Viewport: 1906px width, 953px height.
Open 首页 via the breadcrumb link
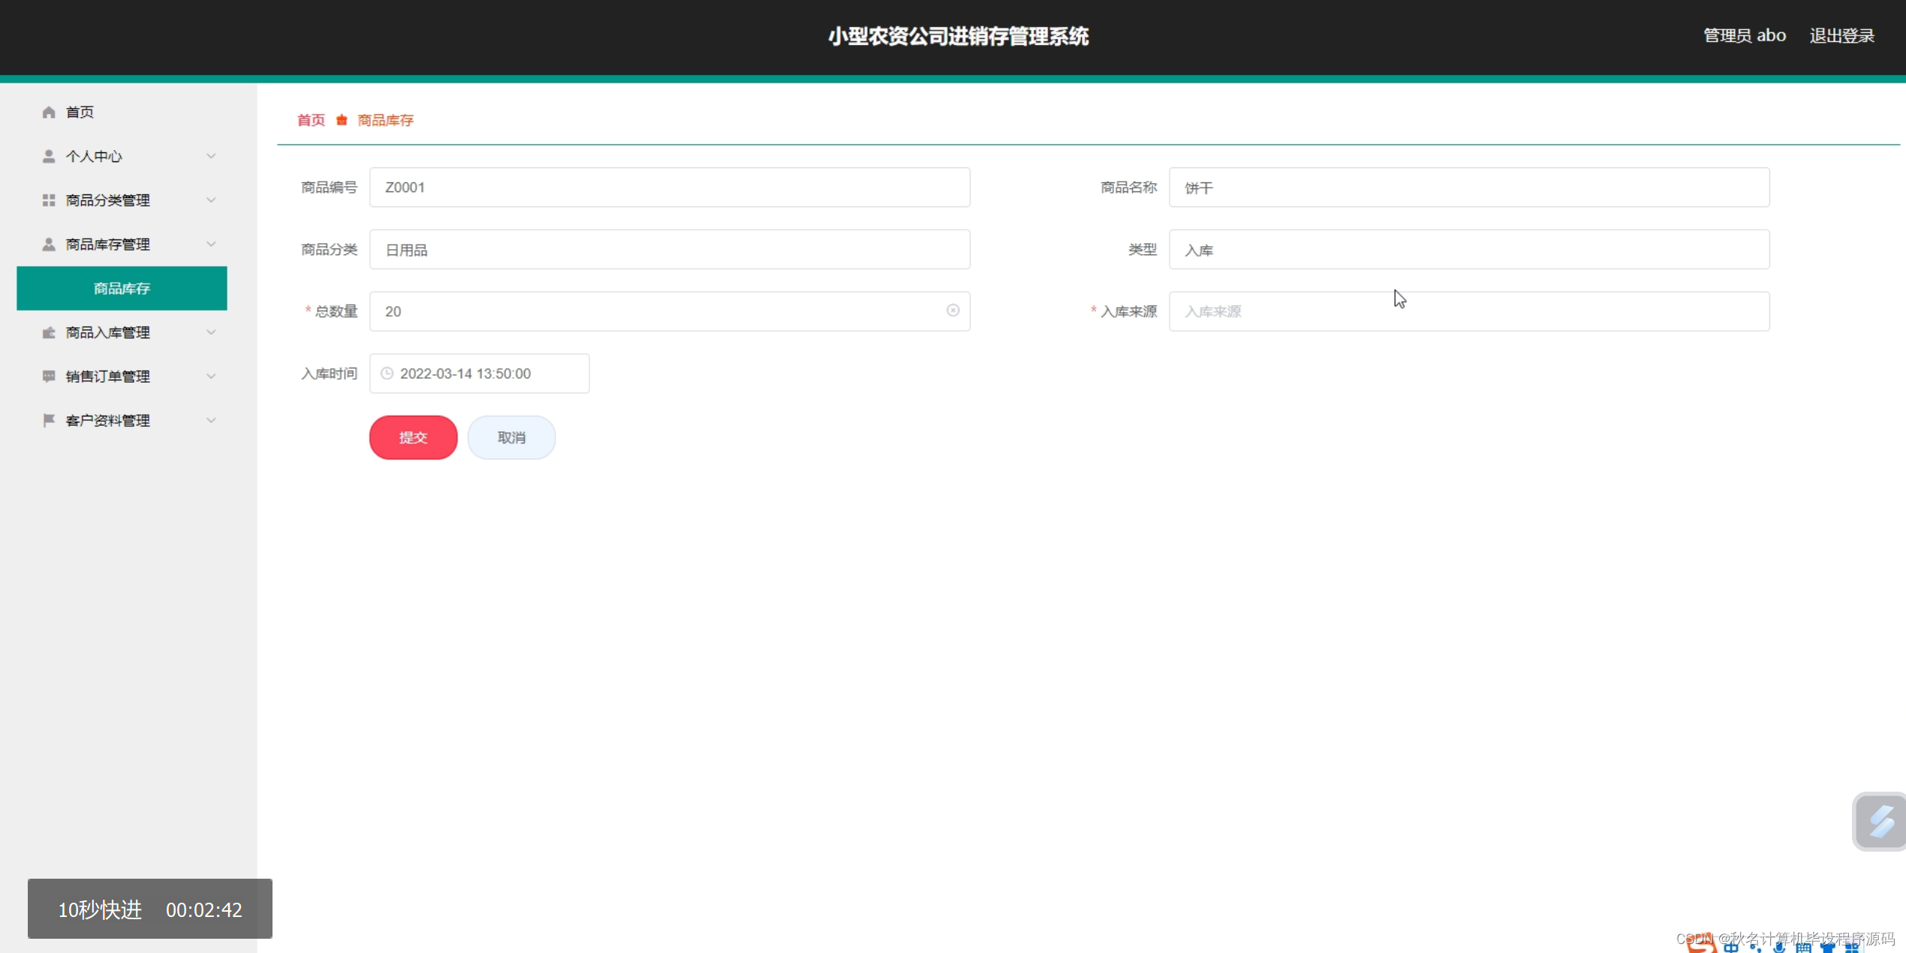click(310, 119)
